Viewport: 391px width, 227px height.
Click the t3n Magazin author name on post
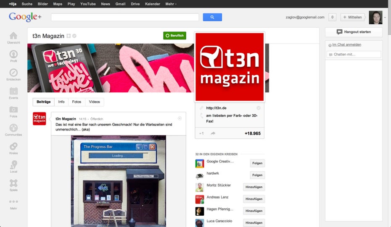pyautogui.click(x=66, y=119)
